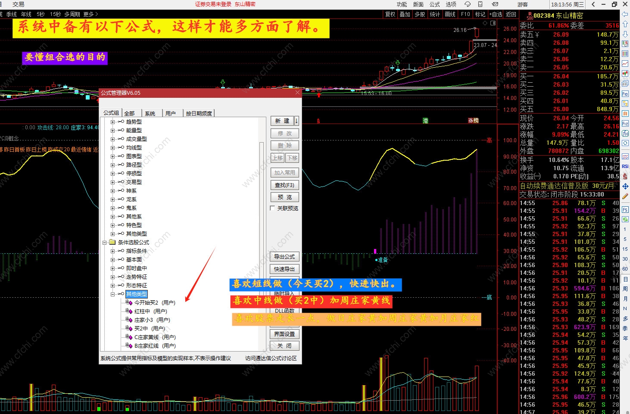Select the blue four-way move arrows icon
630x414 pixels.
click(625, 186)
